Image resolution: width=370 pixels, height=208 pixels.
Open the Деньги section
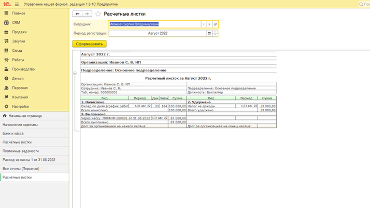[x=18, y=79]
